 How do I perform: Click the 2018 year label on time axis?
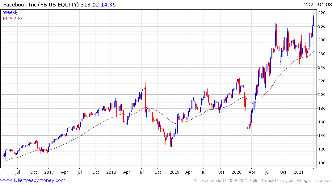click(x=111, y=172)
